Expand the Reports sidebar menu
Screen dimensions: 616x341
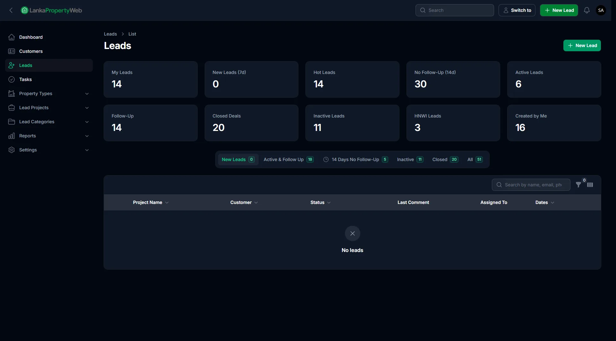pos(49,136)
